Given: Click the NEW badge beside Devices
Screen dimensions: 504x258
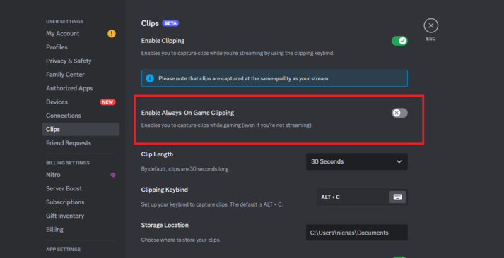Looking at the screenshot, I should click(x=107, y=102).
